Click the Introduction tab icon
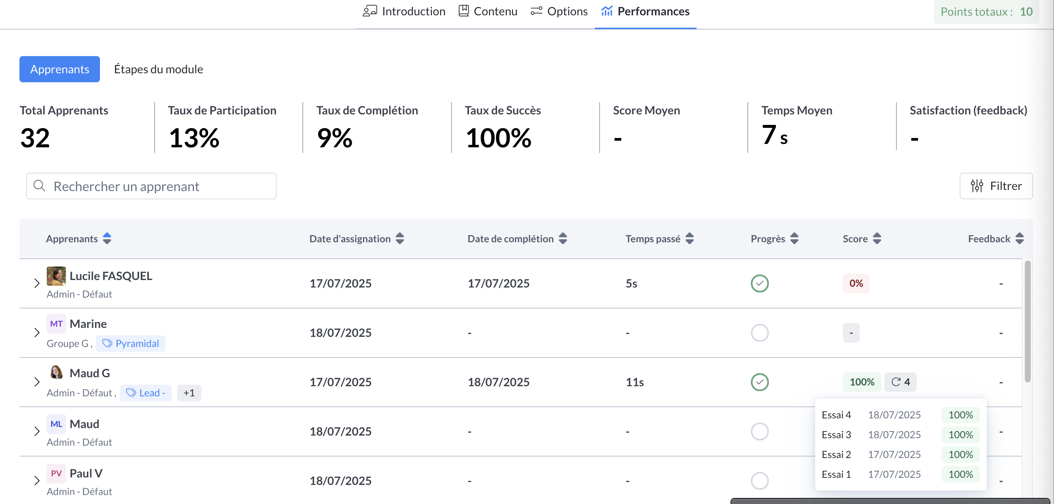The image size is (1054, 504). pos(369,11)
